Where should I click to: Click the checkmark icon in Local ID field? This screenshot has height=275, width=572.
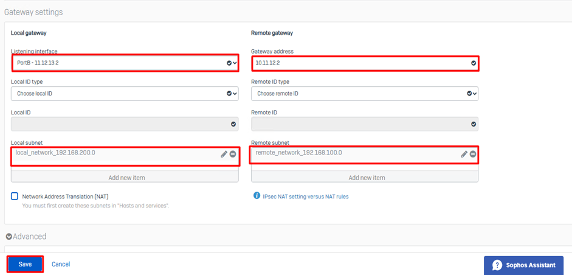pyautogui.click(x=233, y=124)
